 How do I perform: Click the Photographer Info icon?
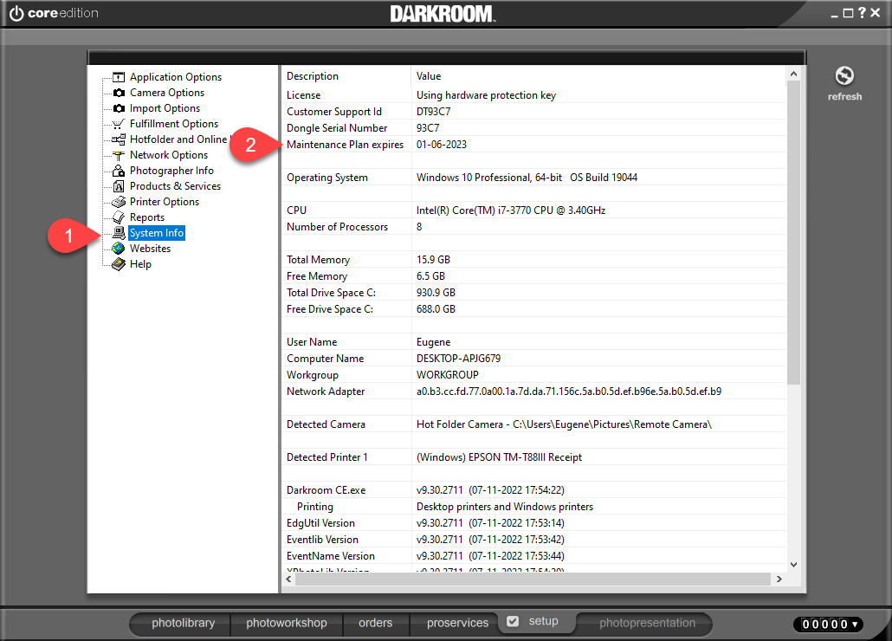[119, 171]
